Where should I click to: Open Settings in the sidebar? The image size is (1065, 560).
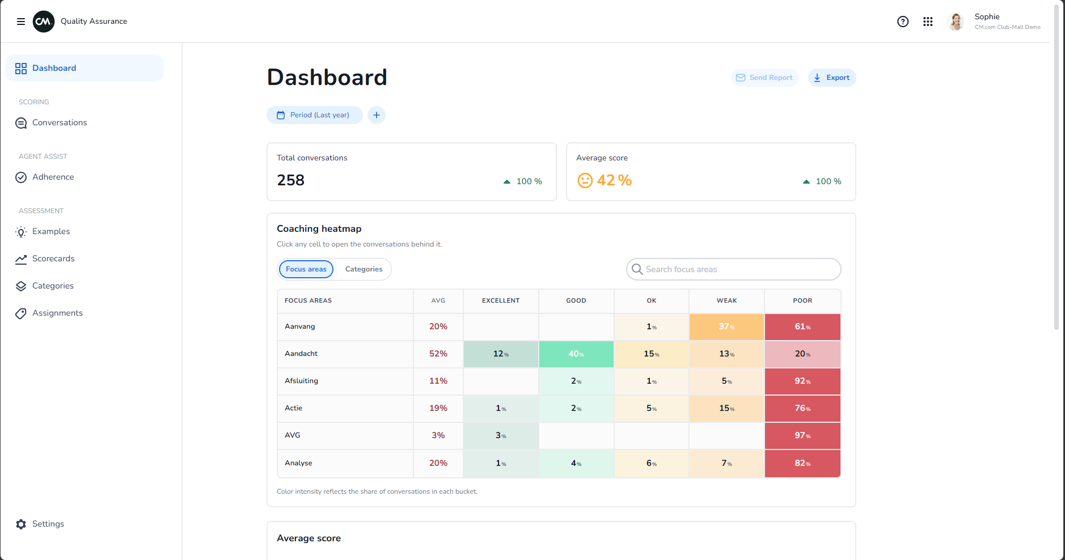click(x=84, y=524)
